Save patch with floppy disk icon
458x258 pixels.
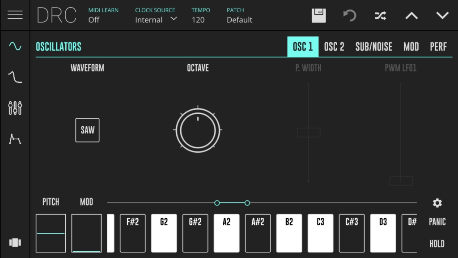(318, 15)
